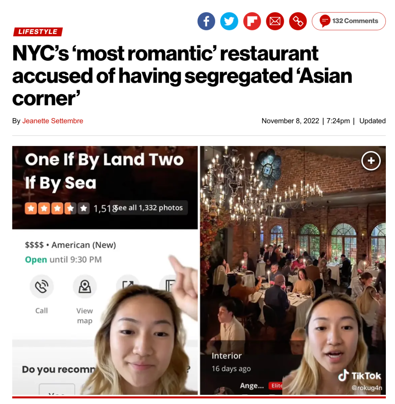This screenshot has width=395, height=404.
Task: Copy article link with chain icon
Action: pyautogui.click(x=298, y=21)
